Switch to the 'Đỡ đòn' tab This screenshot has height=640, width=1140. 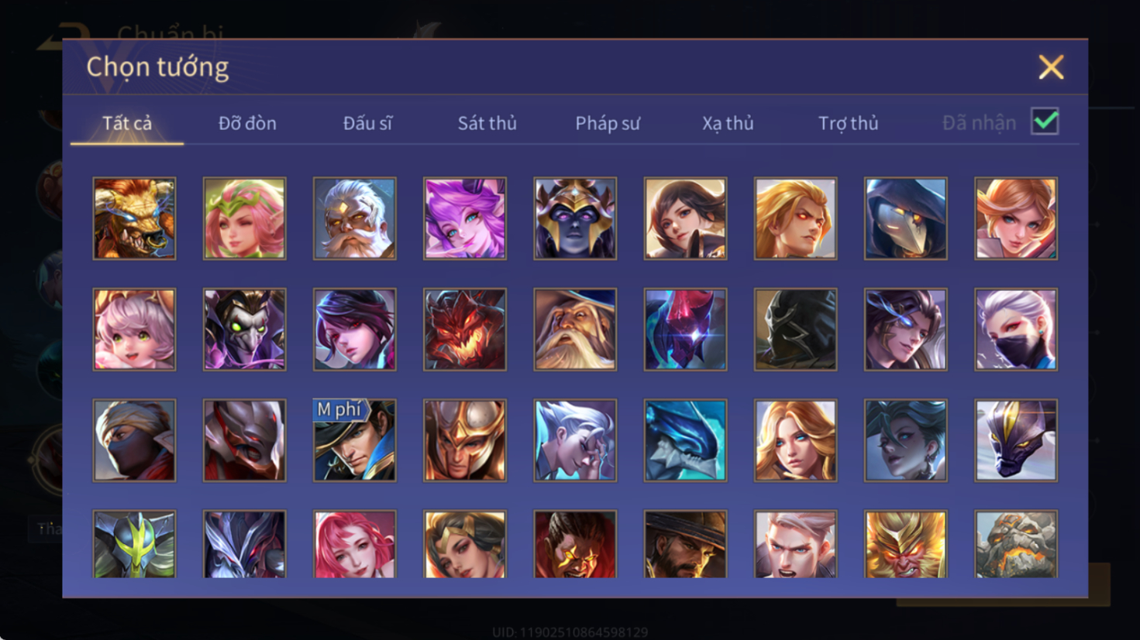[x=247, y=123]
